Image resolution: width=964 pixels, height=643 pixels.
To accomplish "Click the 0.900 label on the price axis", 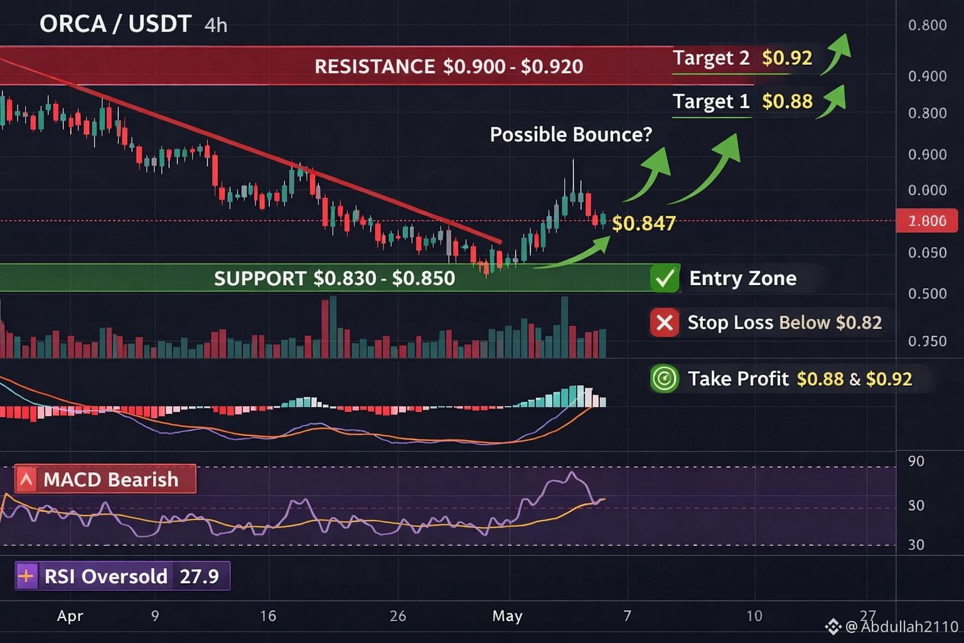I will point(928,76).
